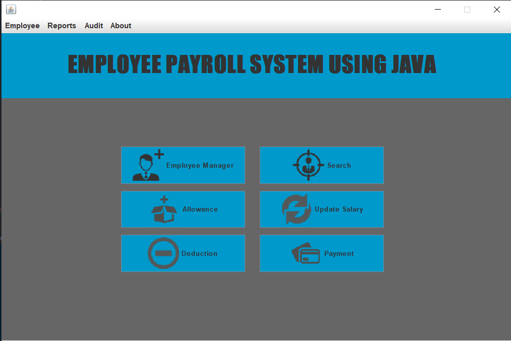Click the crosshair person Search icon

pyautogui.click(x=308, y=165)
